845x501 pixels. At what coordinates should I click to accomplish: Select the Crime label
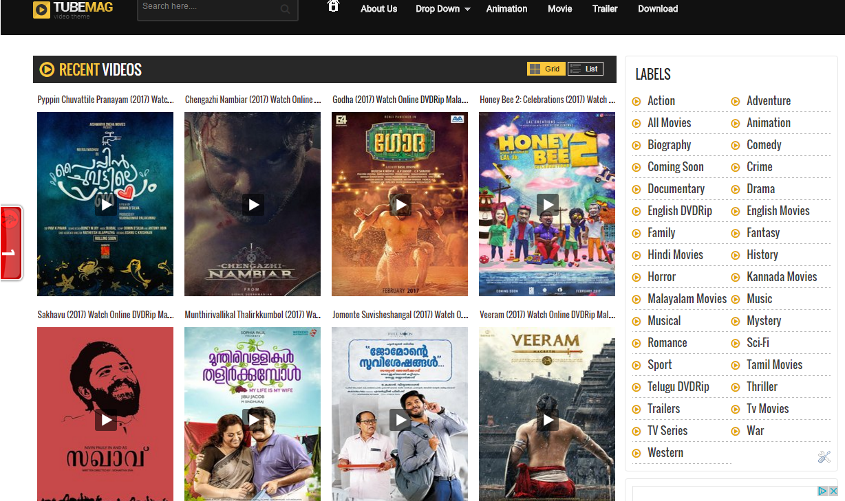click(760, 167)
